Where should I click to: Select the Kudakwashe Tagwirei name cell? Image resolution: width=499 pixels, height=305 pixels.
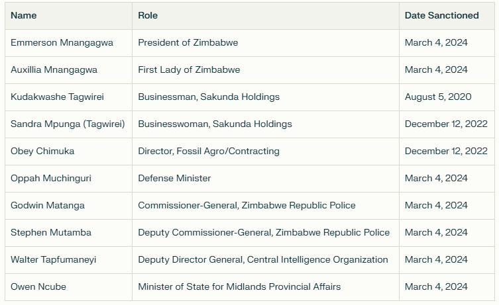point(57,97)
